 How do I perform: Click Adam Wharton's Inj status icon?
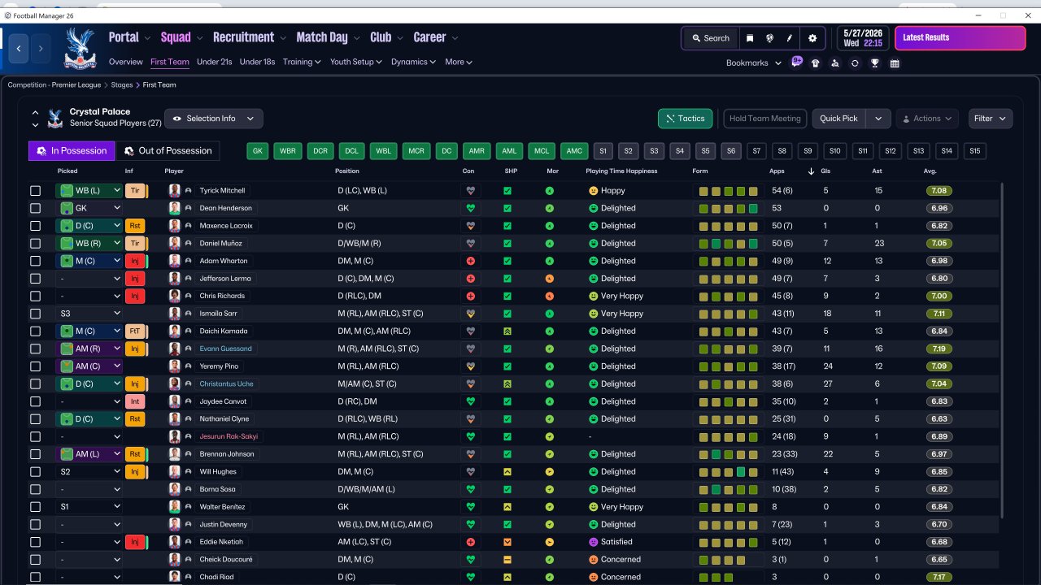tap(136, 261)
